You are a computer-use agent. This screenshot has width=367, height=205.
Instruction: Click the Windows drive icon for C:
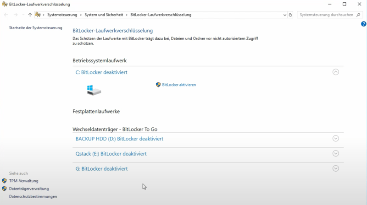[94, 90]
